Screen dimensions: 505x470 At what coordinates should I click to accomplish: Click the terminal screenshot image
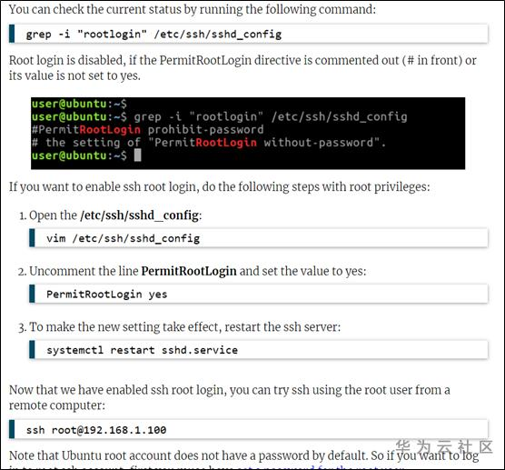(x=248, y=133)
